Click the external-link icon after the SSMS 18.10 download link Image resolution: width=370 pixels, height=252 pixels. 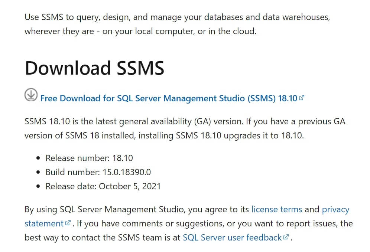[302, 98]
